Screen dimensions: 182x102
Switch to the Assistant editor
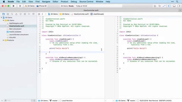(160, 6)
